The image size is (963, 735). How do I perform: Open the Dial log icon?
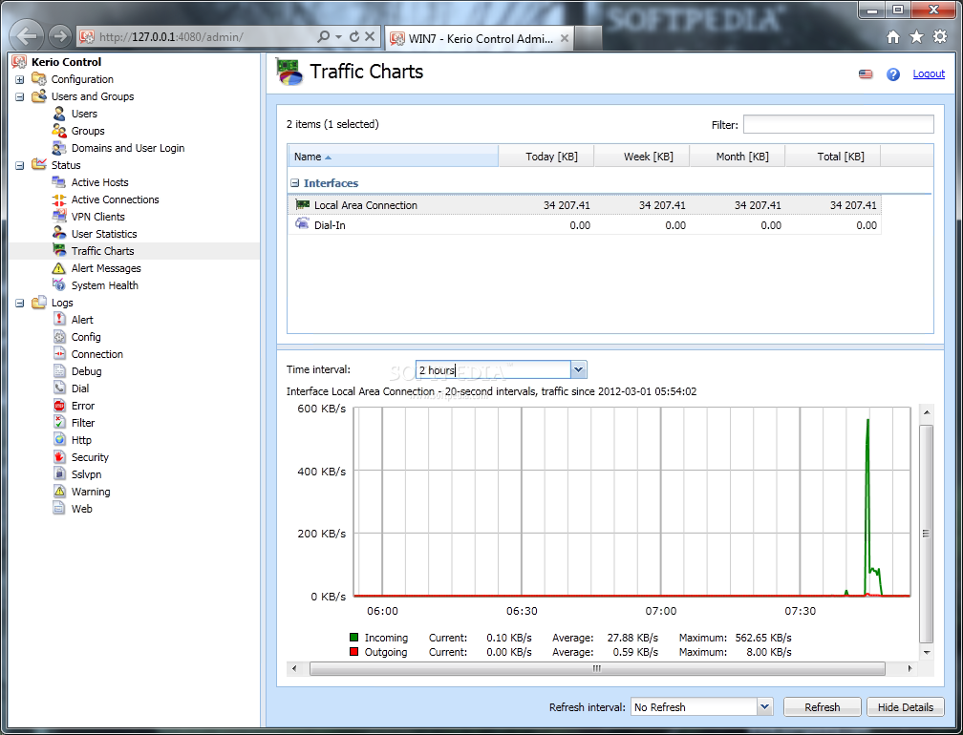coord(59,388)
